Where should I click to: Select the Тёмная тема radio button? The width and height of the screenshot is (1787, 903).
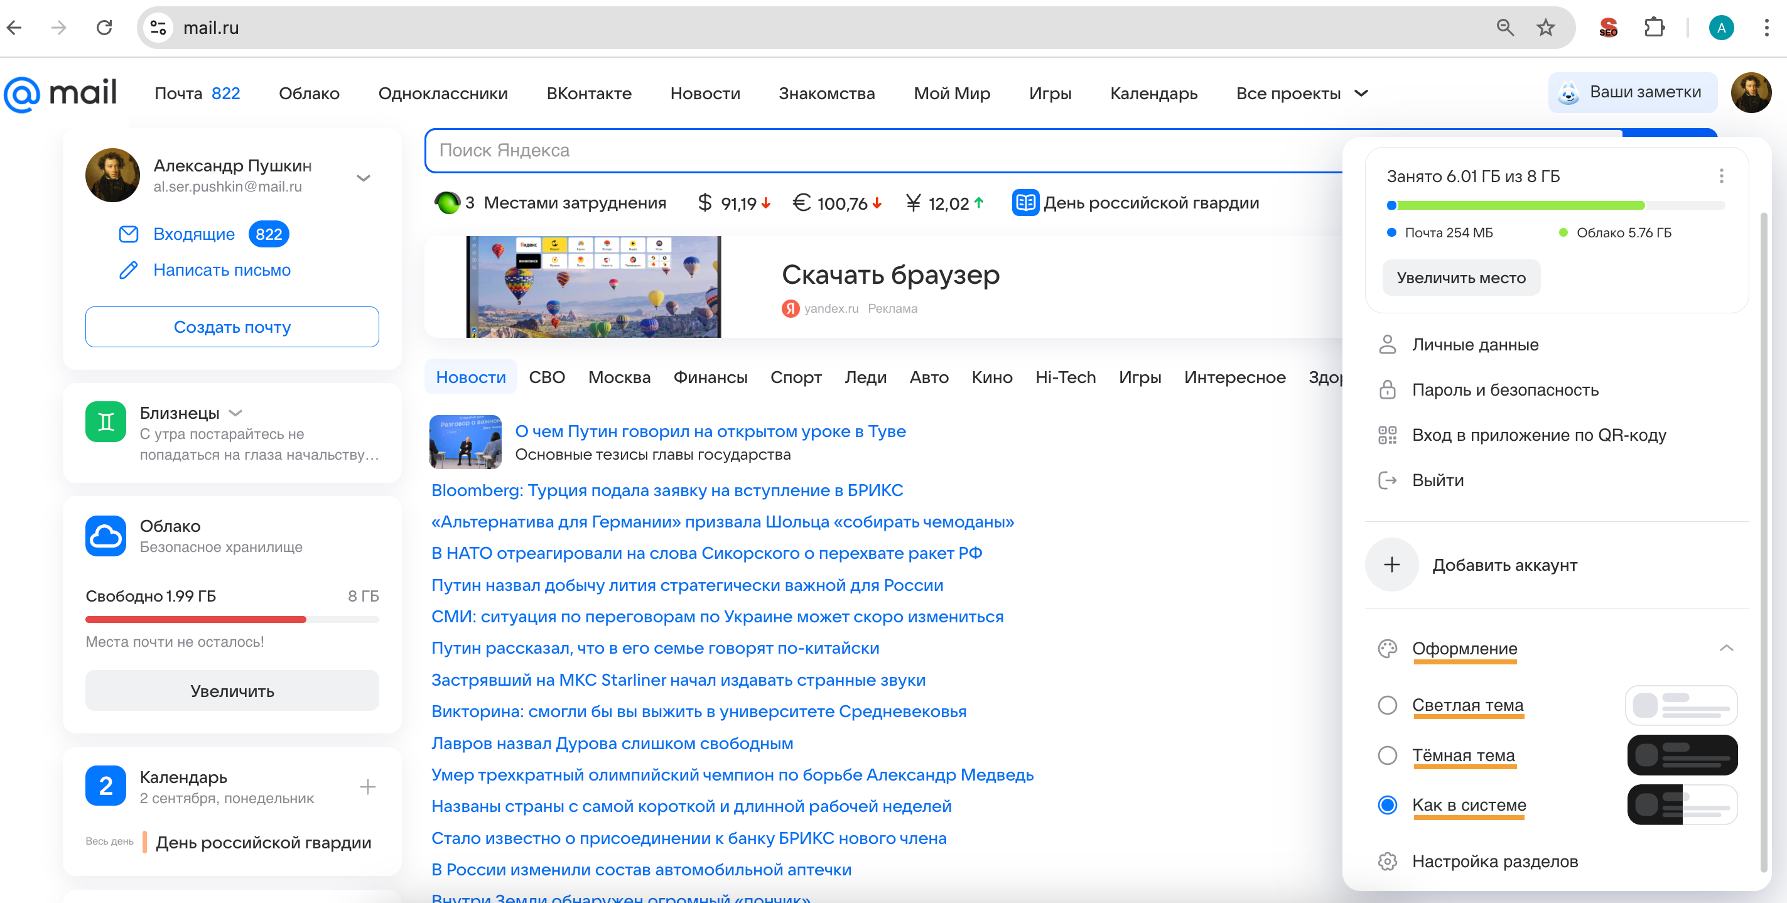[x=1388, y=755]
